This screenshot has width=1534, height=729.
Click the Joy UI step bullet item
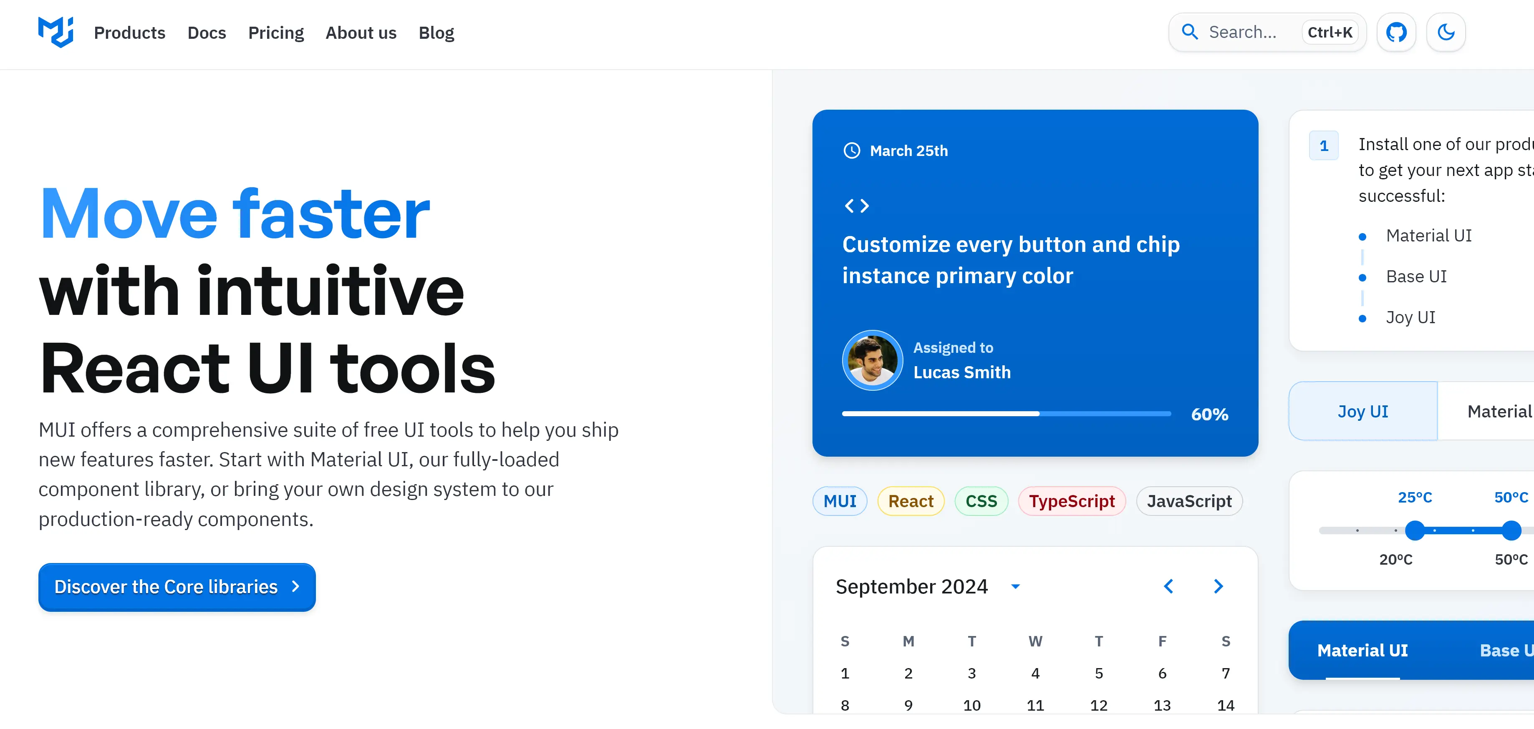coord(1410,317)
